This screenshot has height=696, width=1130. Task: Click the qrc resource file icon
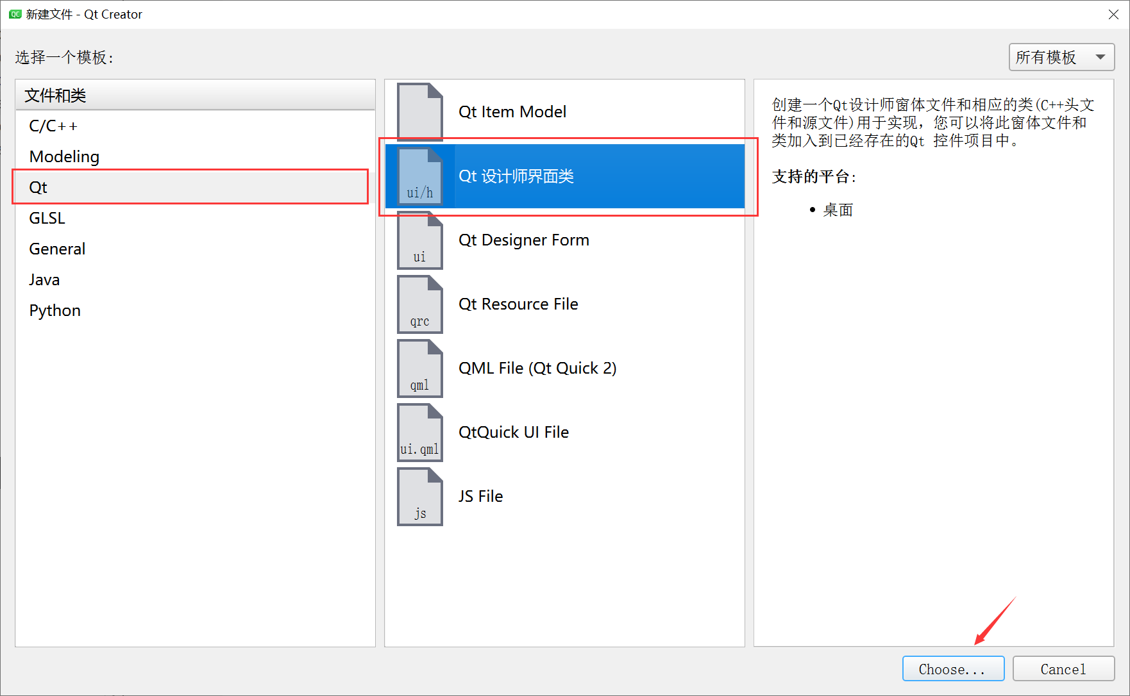point(420,304)
